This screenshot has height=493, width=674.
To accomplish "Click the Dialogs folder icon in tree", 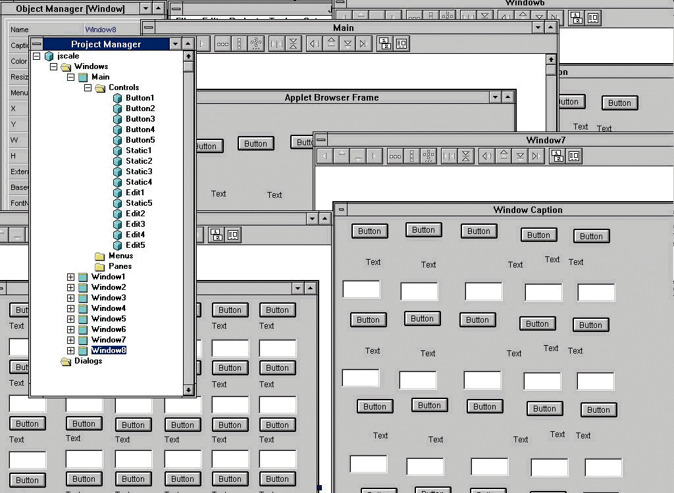I will click(66, 361).
